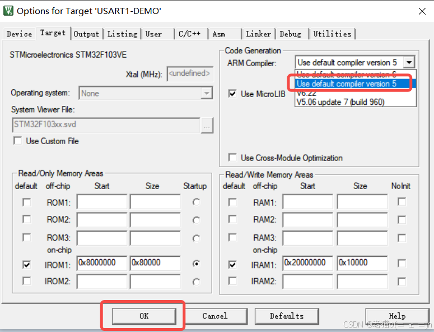Uncheck the IRAM1 default checkbox
434x332 pixels.
(232, 265)
